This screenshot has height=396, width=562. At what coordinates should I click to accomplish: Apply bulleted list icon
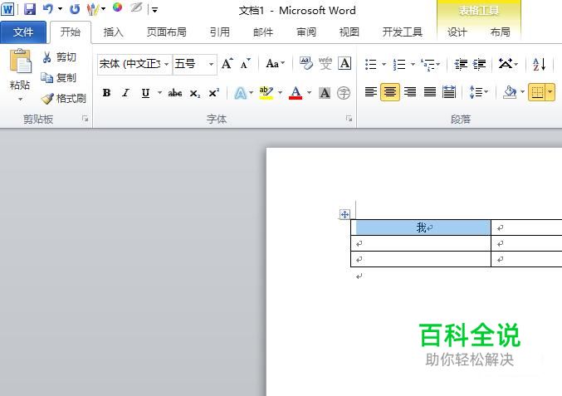click(370, 65)
